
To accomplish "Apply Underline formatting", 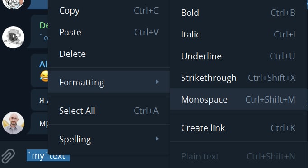I will (238, 56).
